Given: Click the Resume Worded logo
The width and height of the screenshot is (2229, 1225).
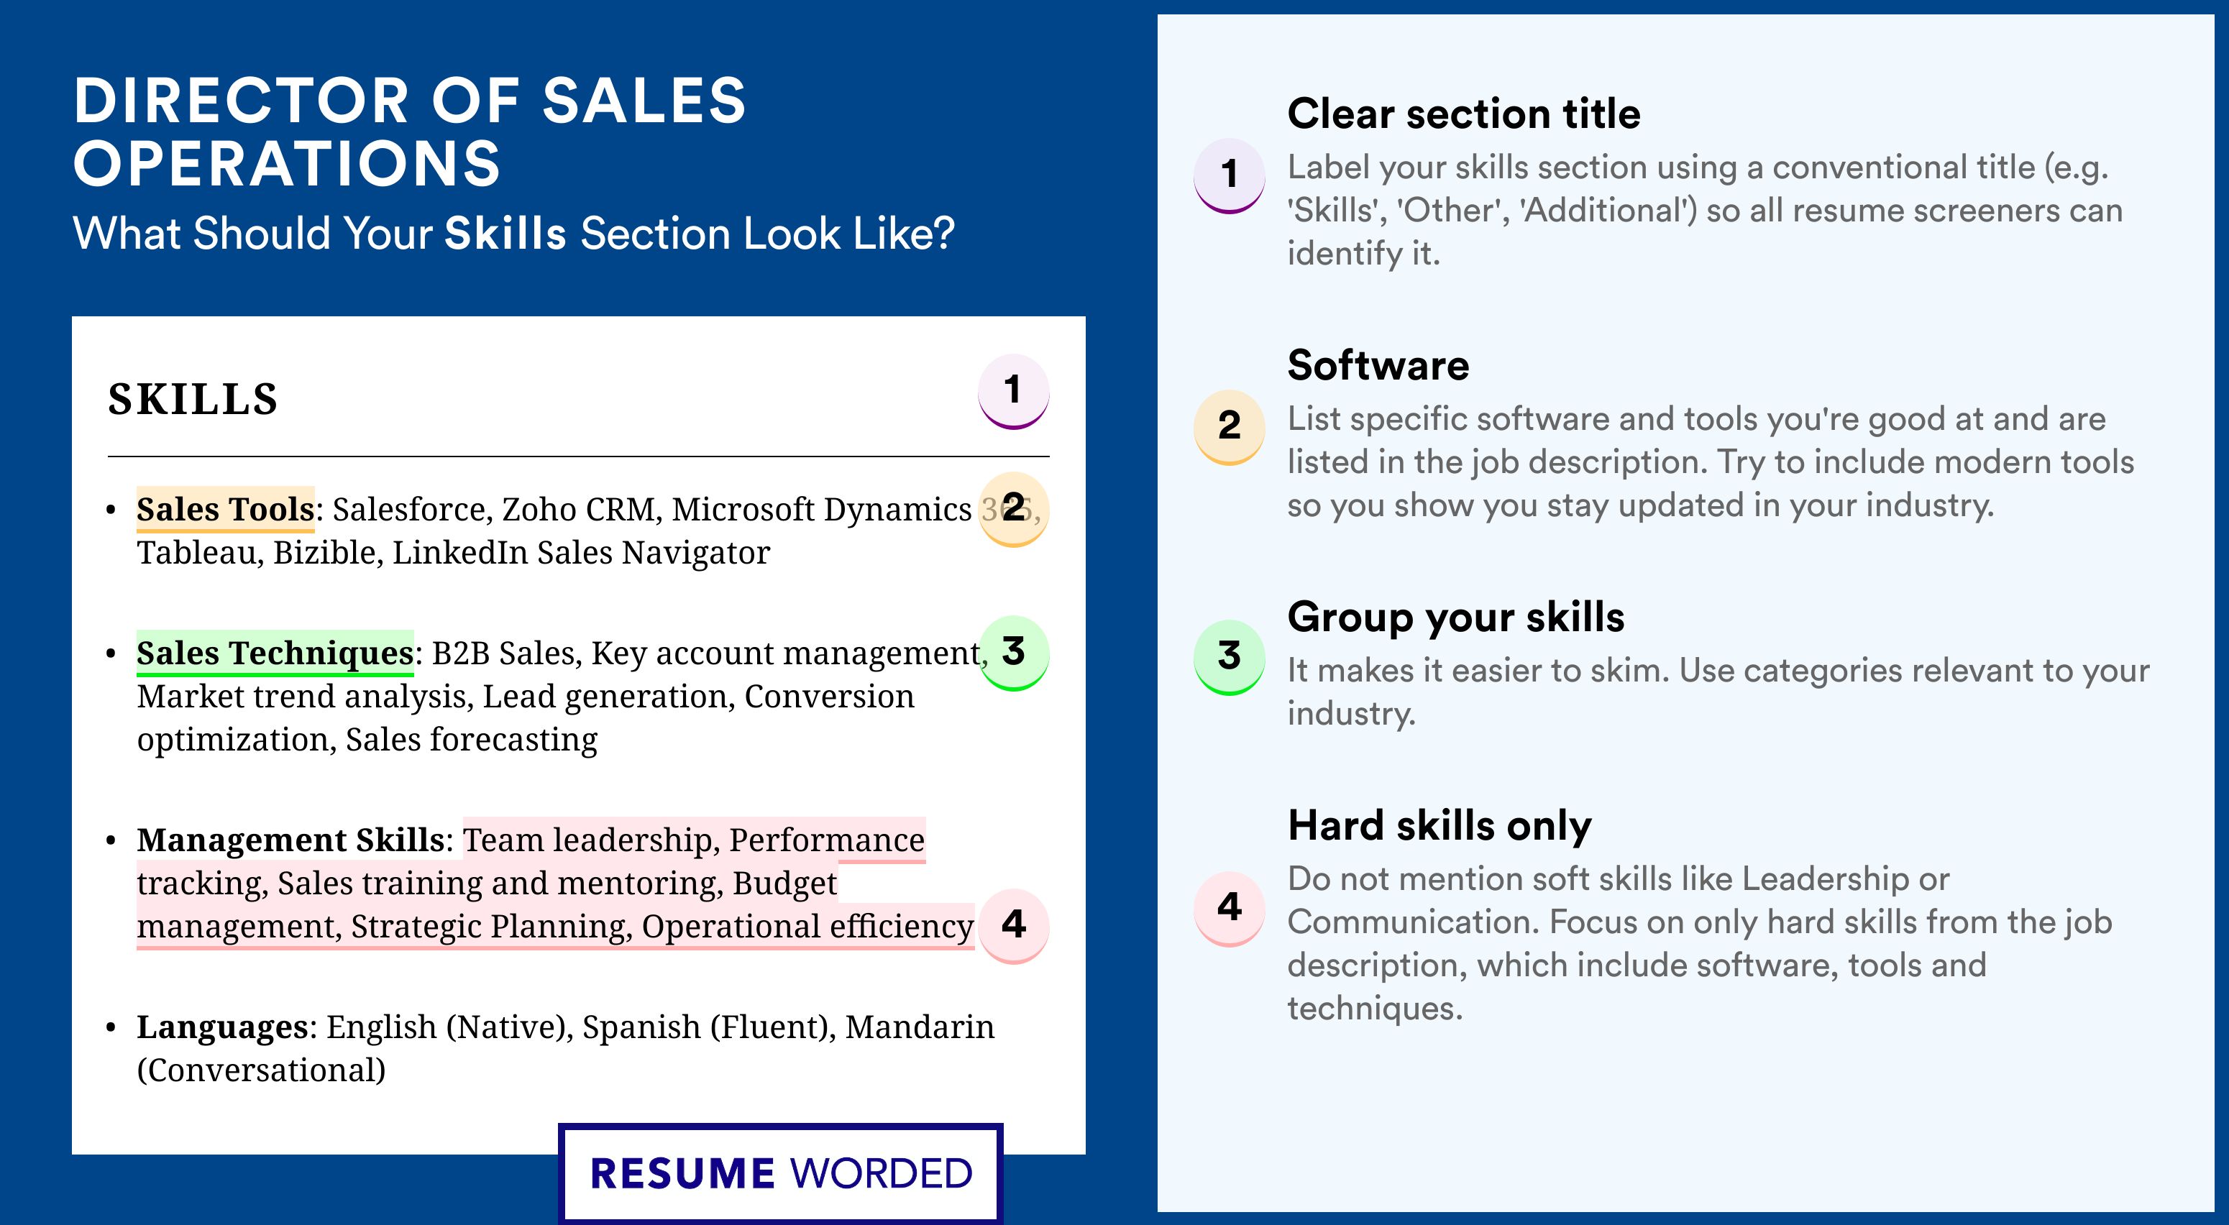Looking at the screenshot, I should 780,1173.
